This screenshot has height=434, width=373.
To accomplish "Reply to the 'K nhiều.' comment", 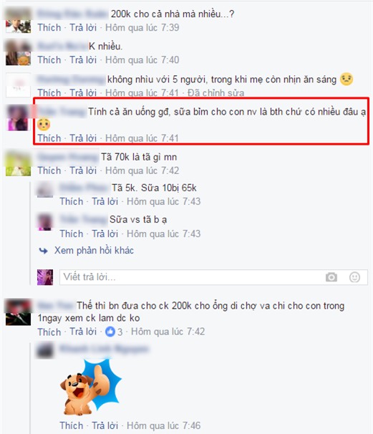I will (83, 59).
